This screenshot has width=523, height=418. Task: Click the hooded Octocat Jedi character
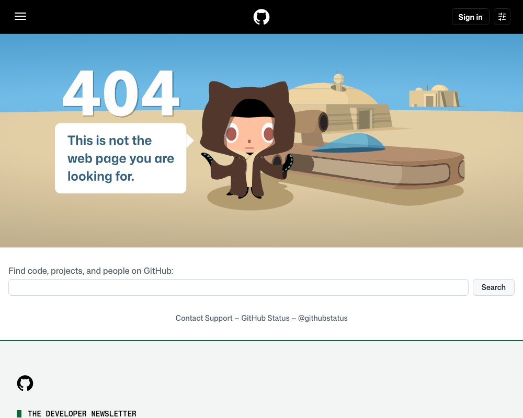click(248, 140)
